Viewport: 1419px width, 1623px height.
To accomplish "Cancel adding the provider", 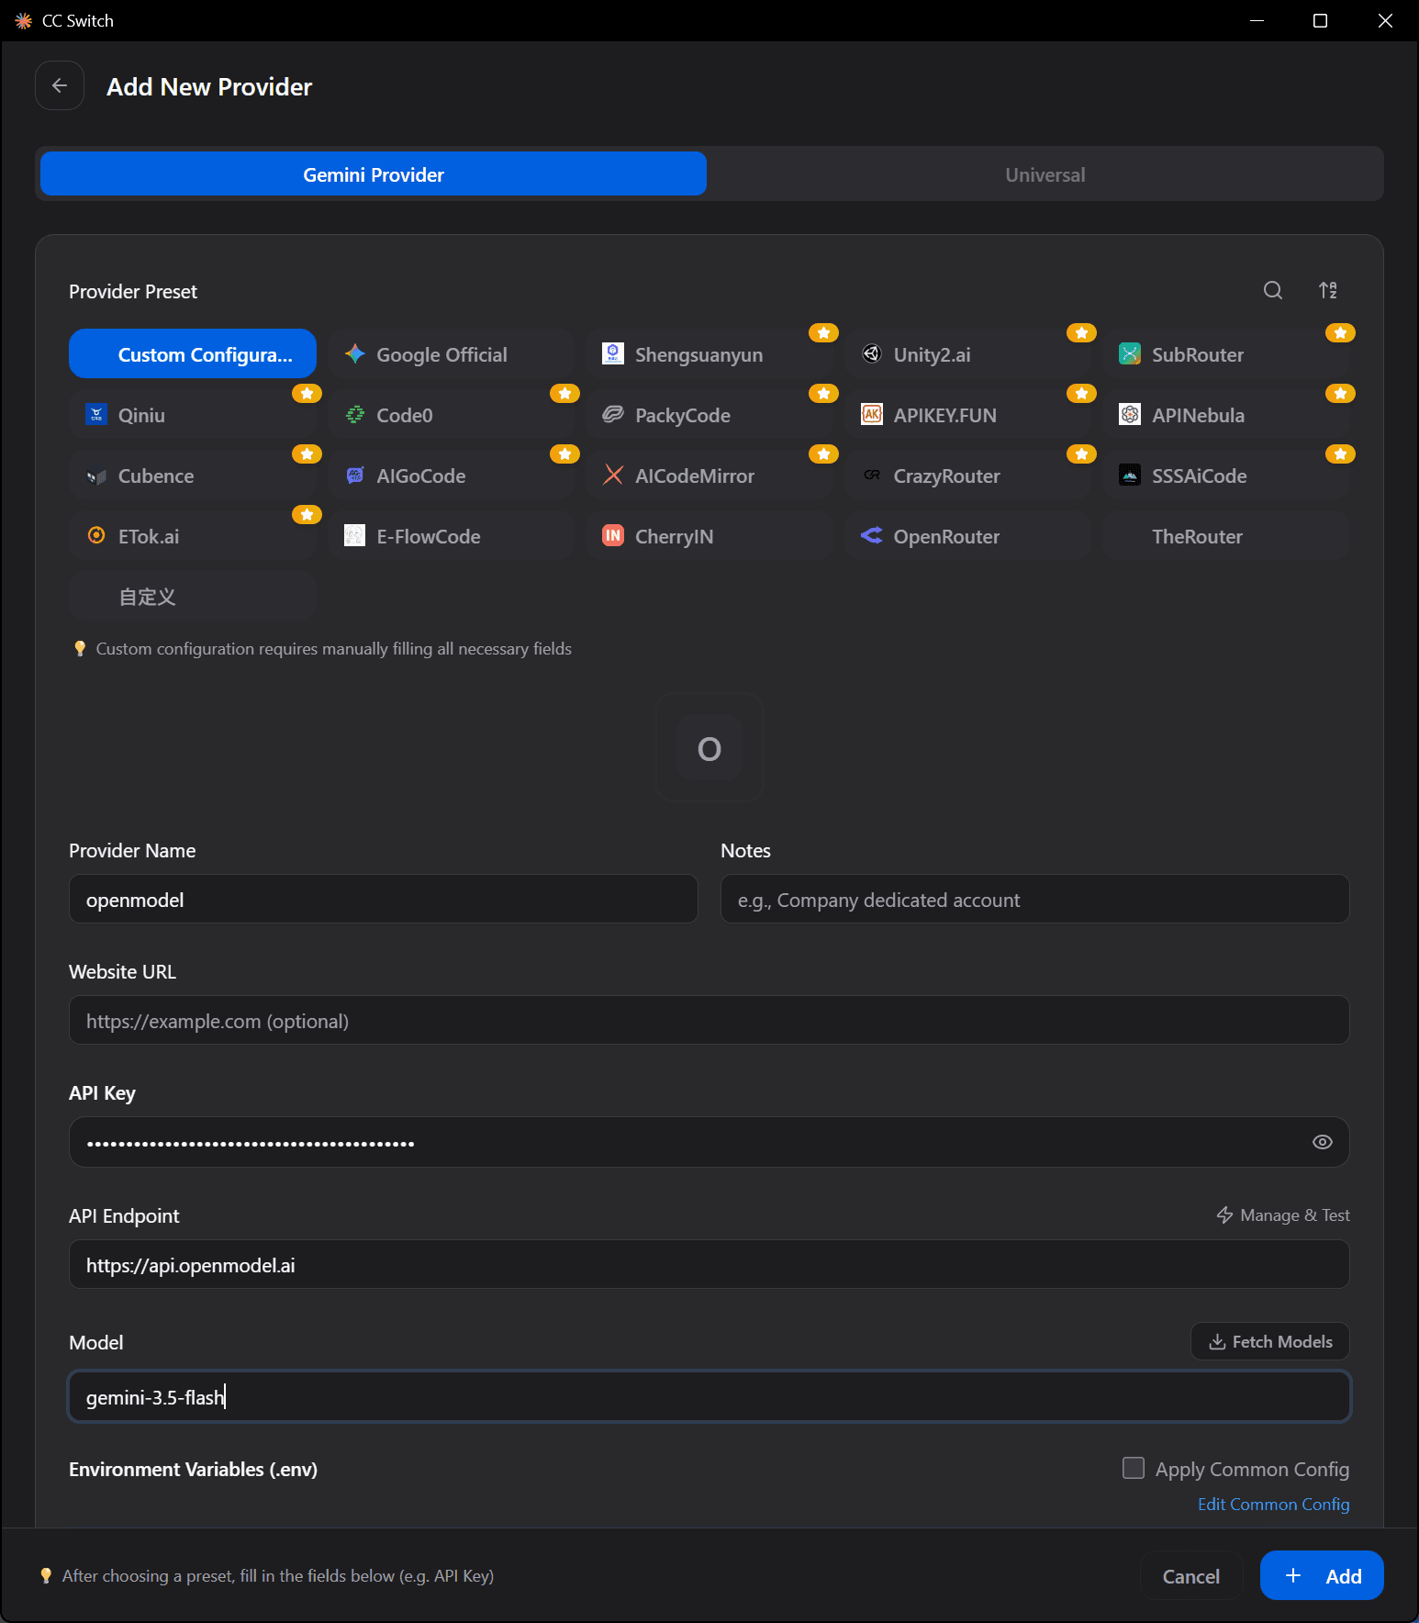I will click(1190, 1575).
